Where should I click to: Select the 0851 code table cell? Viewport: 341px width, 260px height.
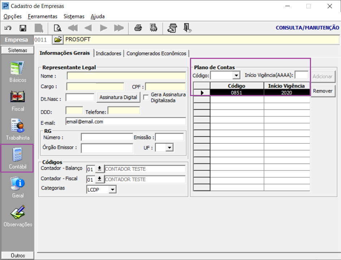pos(237,92)
